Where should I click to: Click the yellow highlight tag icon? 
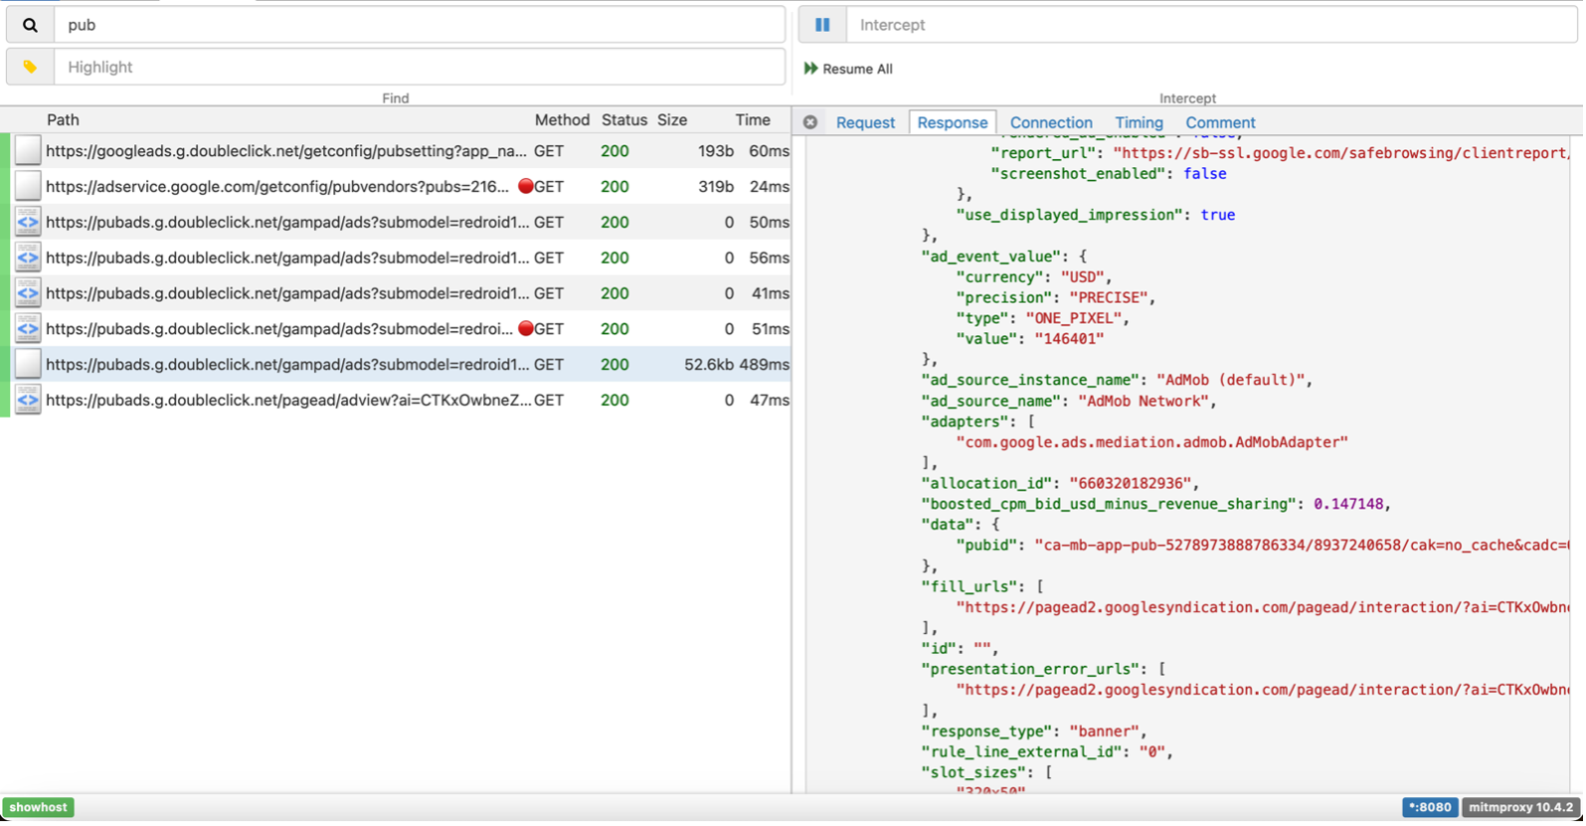click(30, 67)
